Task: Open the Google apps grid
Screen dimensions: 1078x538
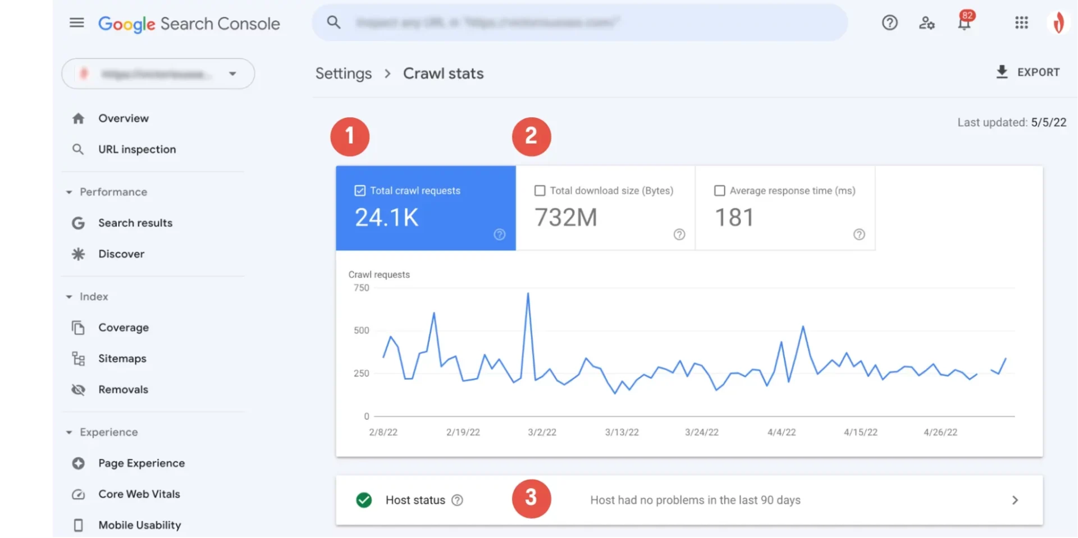Action: click(x=1021, y=23)
